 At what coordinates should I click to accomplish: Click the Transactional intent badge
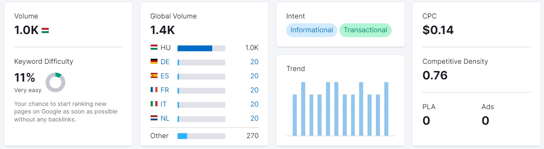(365, 30)
